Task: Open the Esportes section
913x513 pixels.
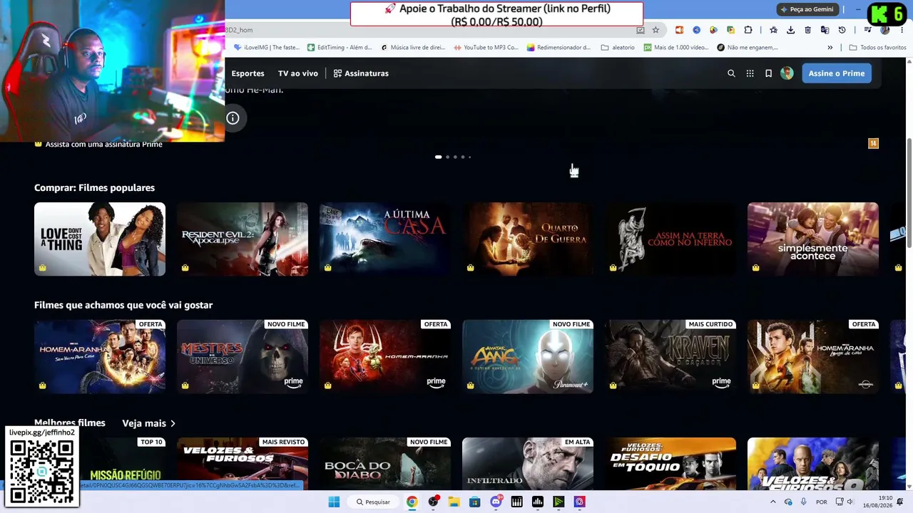Action: [248, 73]
